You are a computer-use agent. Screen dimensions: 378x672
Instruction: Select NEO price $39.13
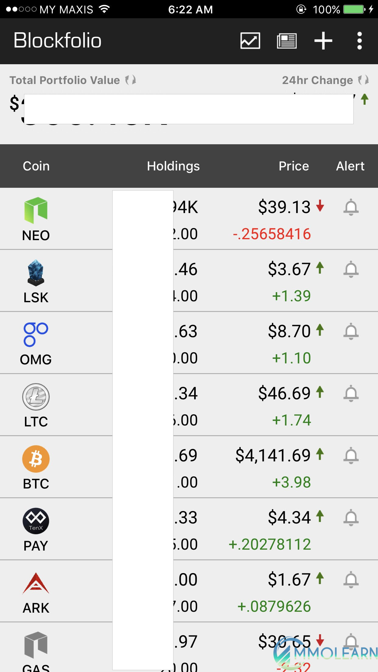click(x=284, y=207)
